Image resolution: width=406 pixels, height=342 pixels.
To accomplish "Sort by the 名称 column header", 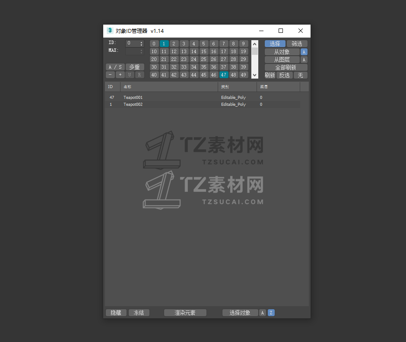I will pos(169,87).
